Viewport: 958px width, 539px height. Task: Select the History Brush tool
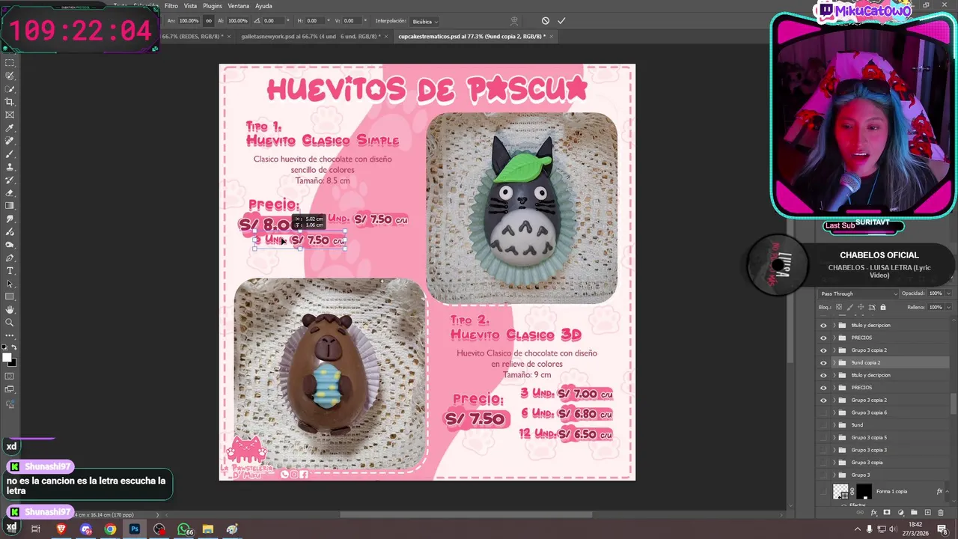(x=10, y=180)
